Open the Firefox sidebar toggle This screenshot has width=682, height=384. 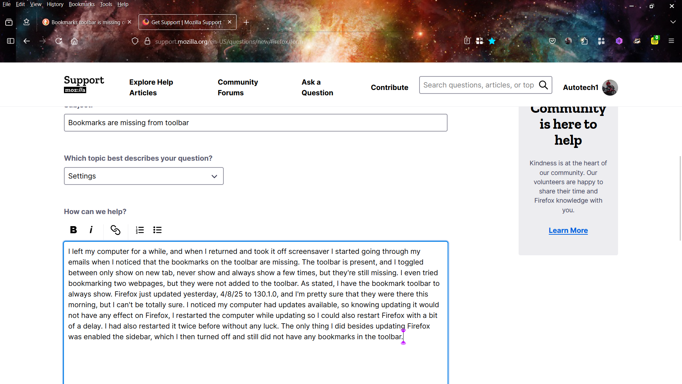11,41
